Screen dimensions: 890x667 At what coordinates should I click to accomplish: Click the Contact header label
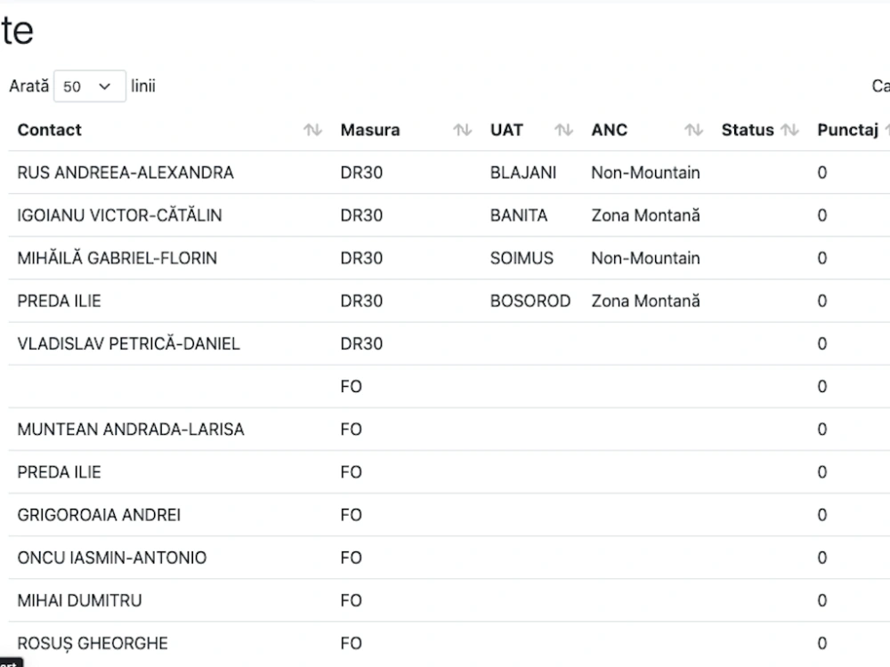49,130
